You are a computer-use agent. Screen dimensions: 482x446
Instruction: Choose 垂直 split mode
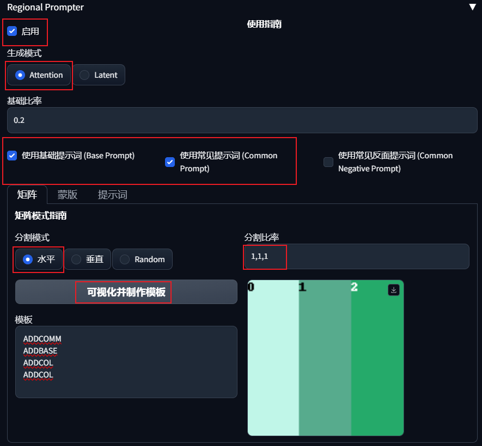pos(76,259)
